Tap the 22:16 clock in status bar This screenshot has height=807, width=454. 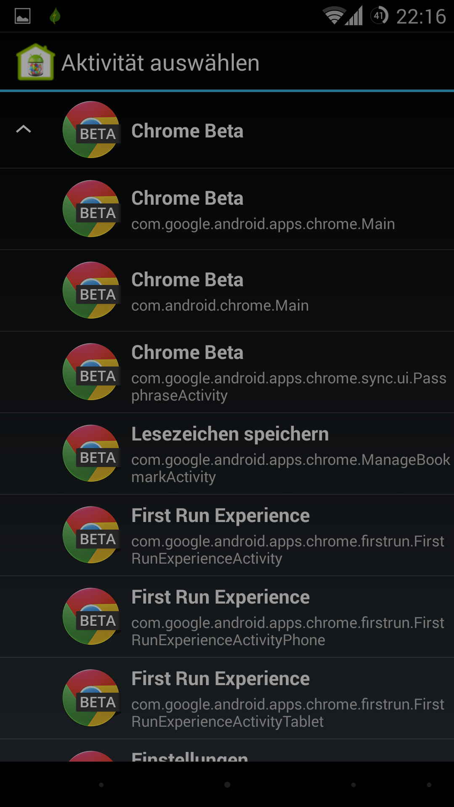click(x=421, y=17)
